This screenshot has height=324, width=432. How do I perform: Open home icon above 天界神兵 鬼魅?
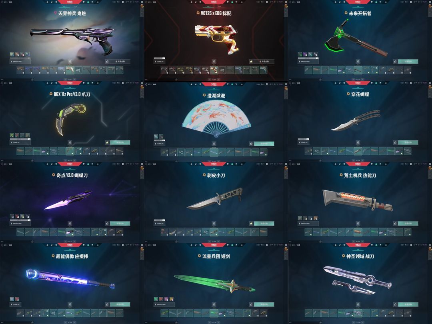point(47,2)
